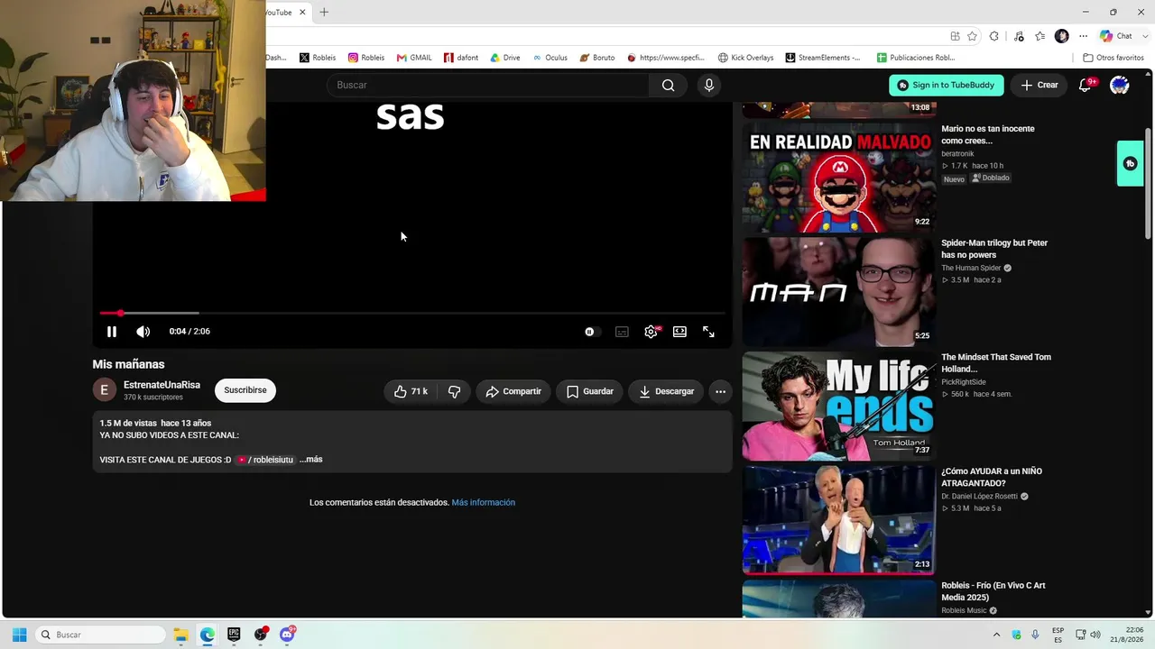Launch Epic Games from taskbar
Screen dimensions: 1155x649
tap(234, 635)
